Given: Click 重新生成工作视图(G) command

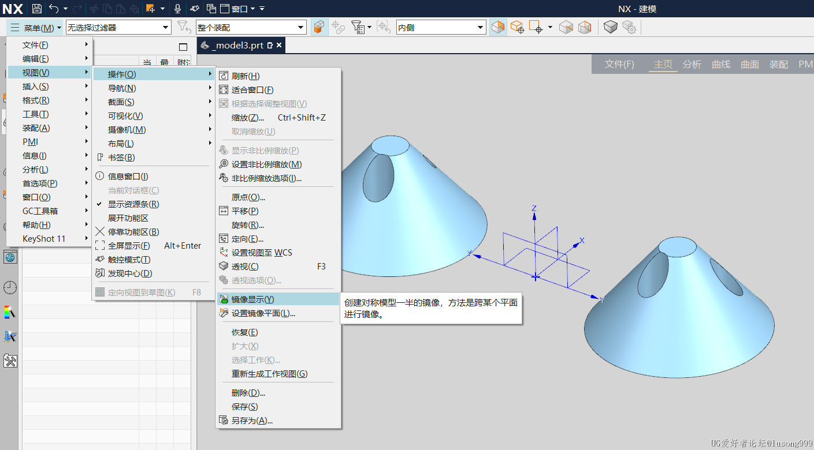Looking at the screenshot, I should 278,374.
